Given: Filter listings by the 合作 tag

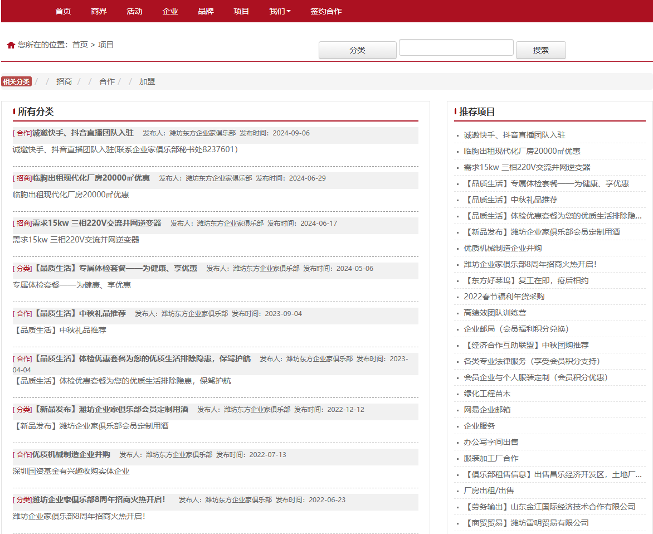Looking at the screenshot, I should [x=106, y=81].
